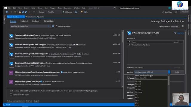
Task: Click the Open File folder icon
Action: tap(20, 12)
